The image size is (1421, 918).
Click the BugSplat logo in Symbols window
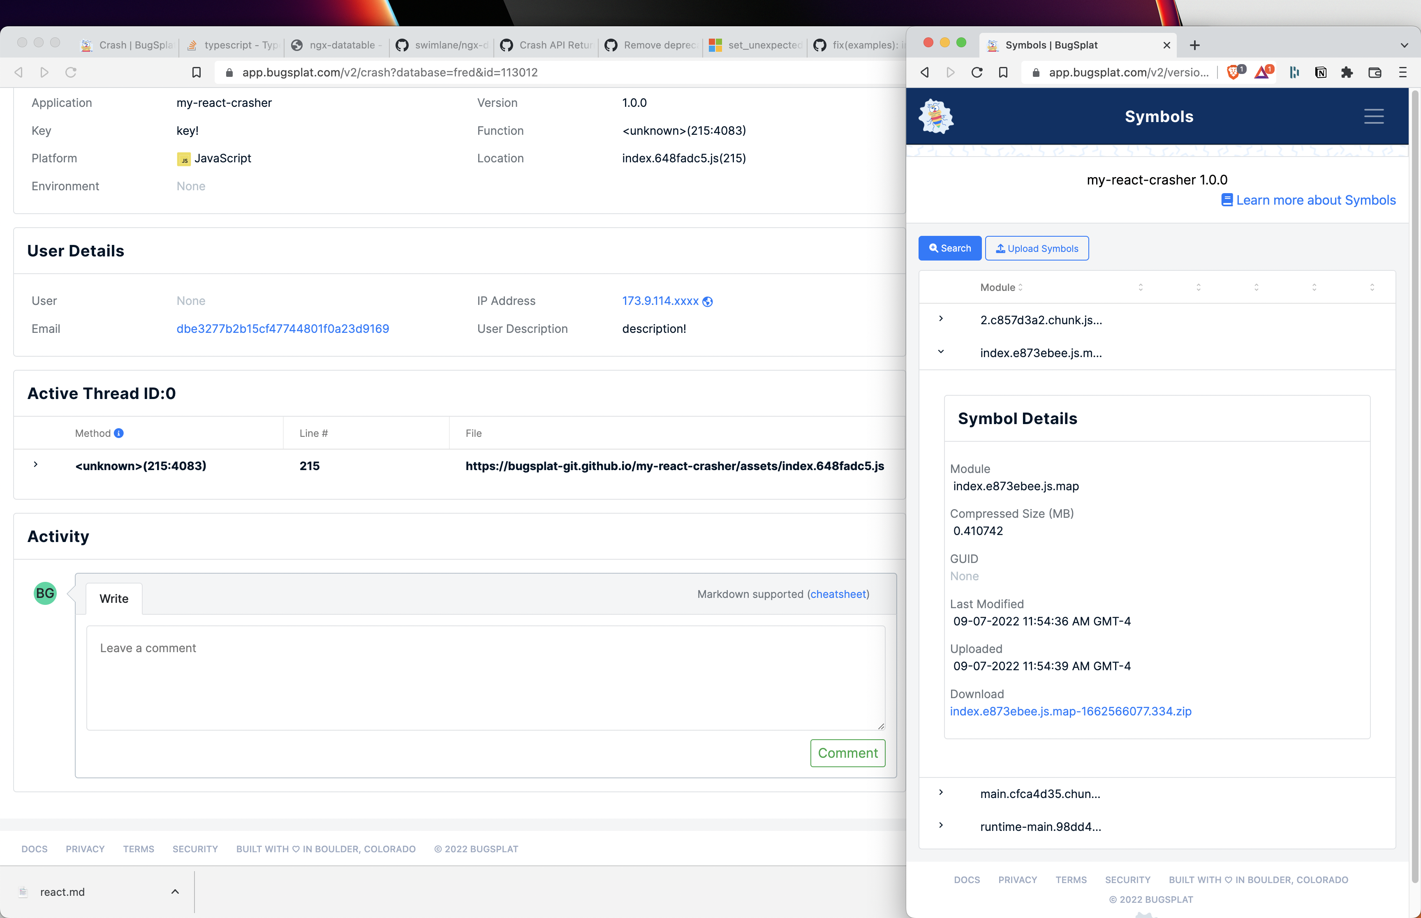click(x=935, y=116)
